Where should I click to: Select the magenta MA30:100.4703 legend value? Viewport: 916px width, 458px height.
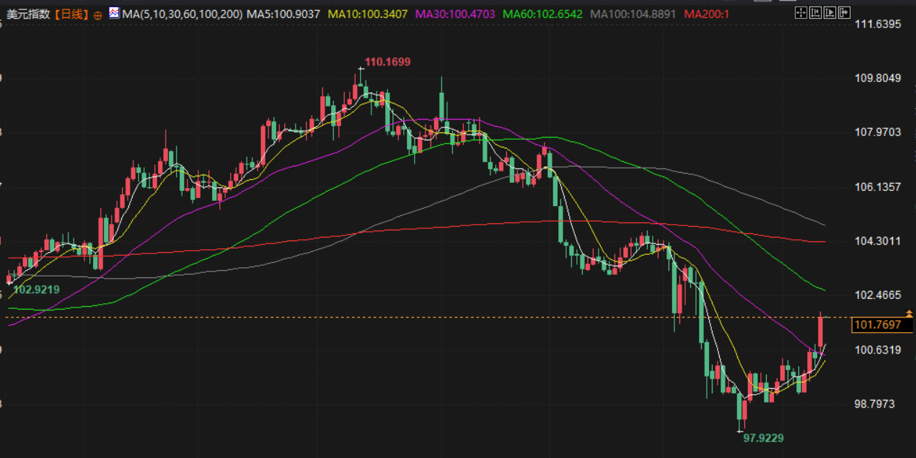[455, 14]
